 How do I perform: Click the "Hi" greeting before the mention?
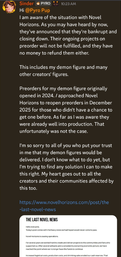click(22, 10)
